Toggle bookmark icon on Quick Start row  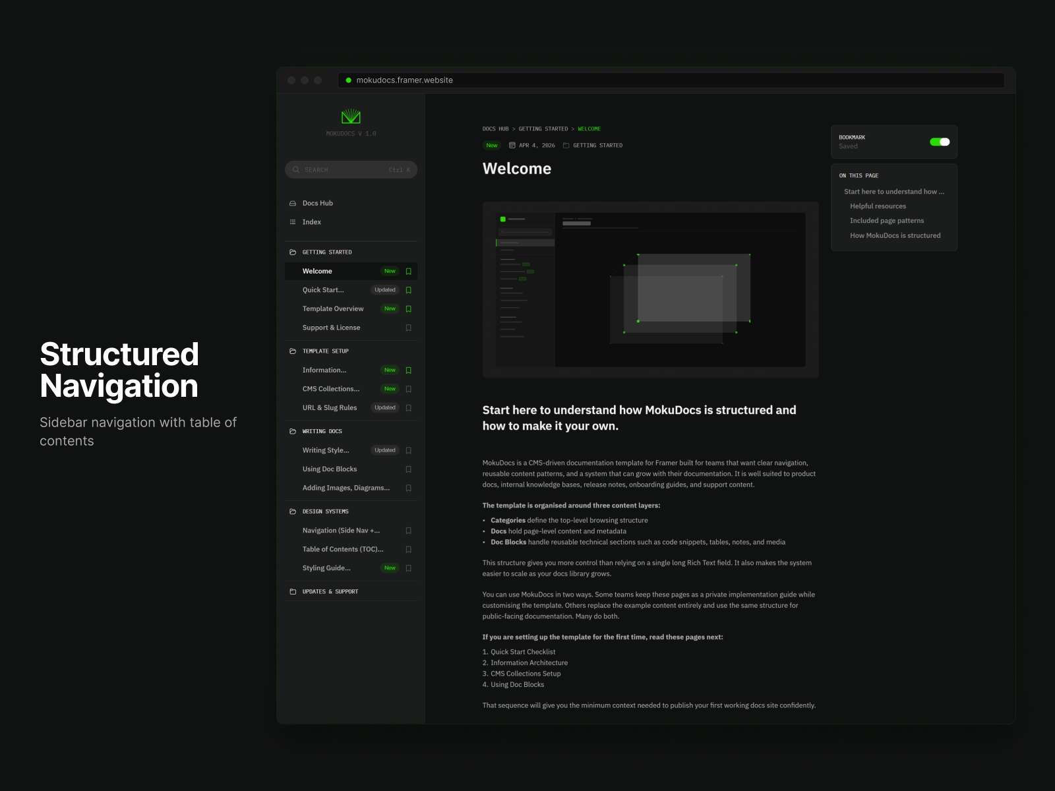point(408,290)
